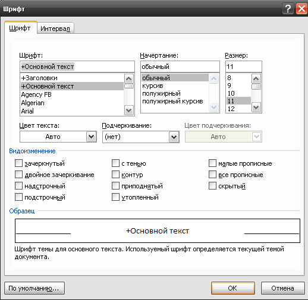Click font list scroll up arrow
This screenshot has height=300, width=308.
click(x=129, y=79)
